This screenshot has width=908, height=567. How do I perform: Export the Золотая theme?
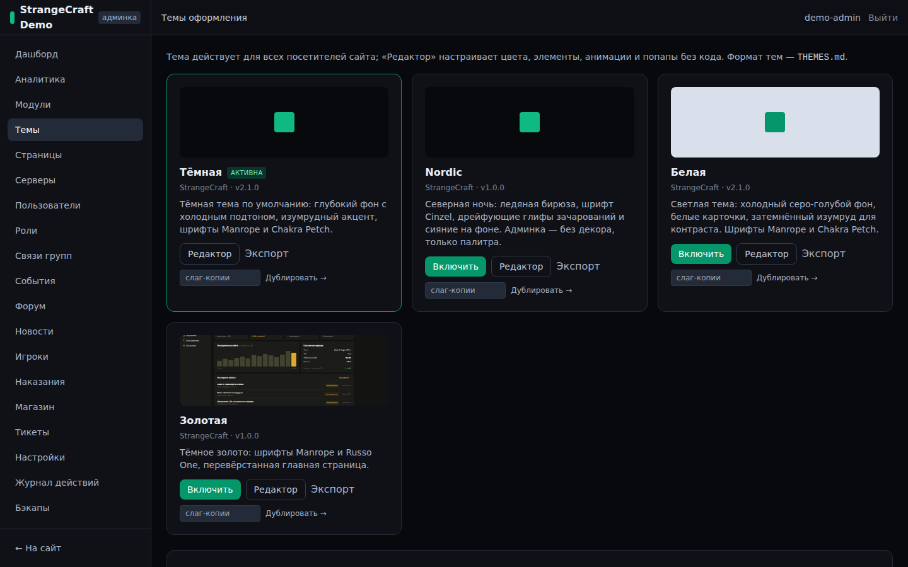pos(332,489)
